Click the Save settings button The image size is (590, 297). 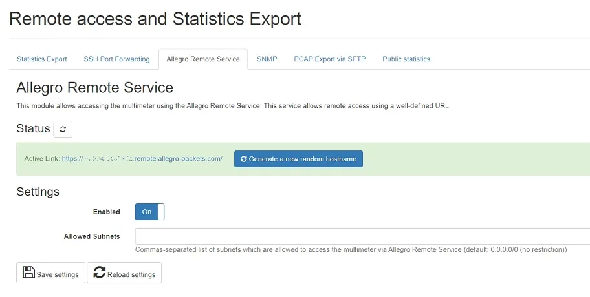[51, 273]
